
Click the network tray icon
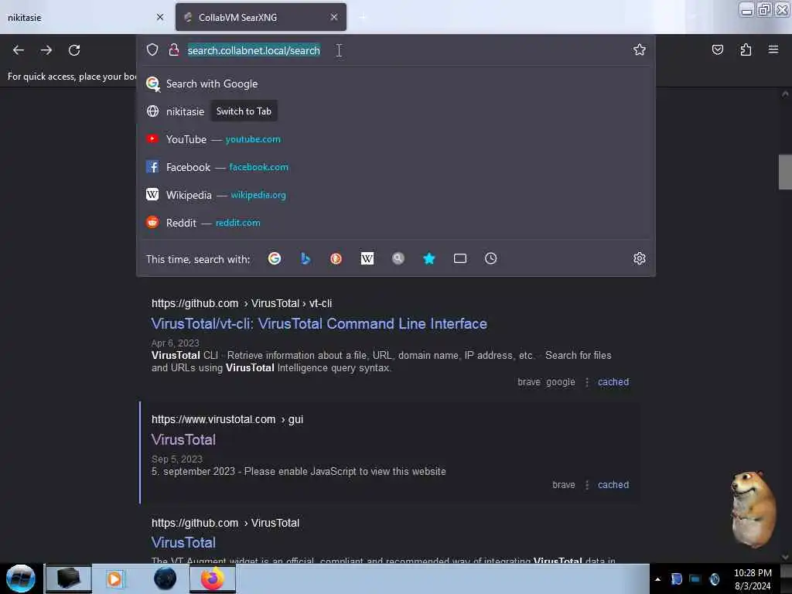pyautogui.click(x=695, y=579)
